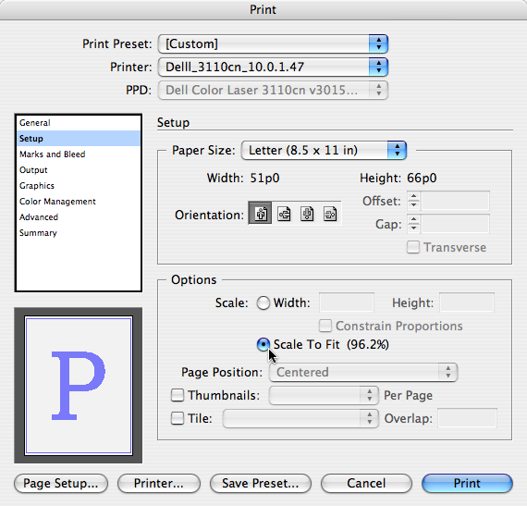Open the Printer dropdown
Image resolution: width=527 pixels, height=506 pixels.
tap(273, 67)
